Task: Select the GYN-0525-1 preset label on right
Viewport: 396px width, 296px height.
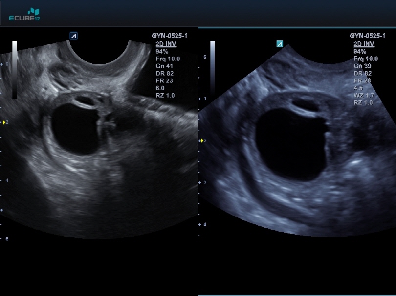Action: (x=367, y=36)
